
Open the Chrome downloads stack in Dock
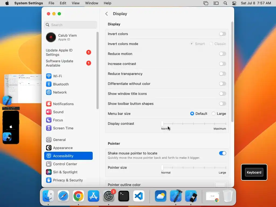[213, 196]
